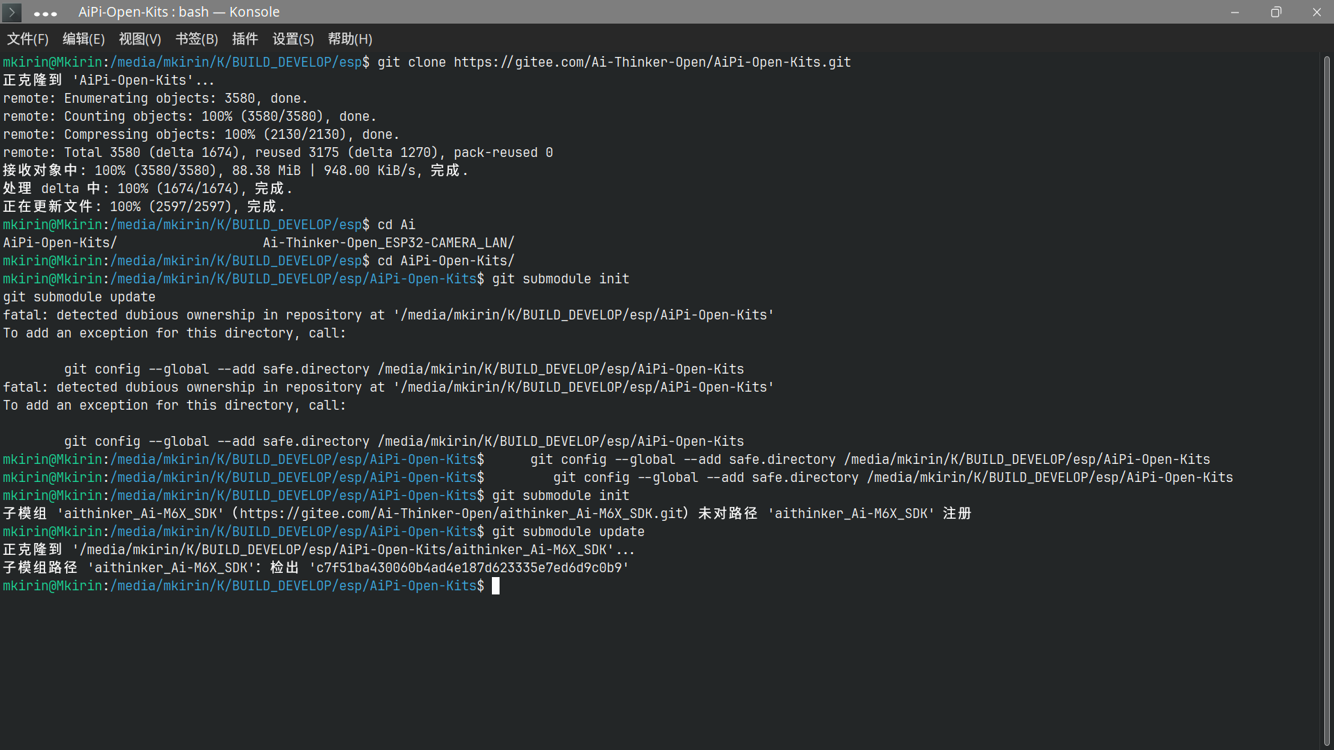1334x750 pixels.
Task: Open the three-dots window menu in title bar
Action: (x=45, y=12)
